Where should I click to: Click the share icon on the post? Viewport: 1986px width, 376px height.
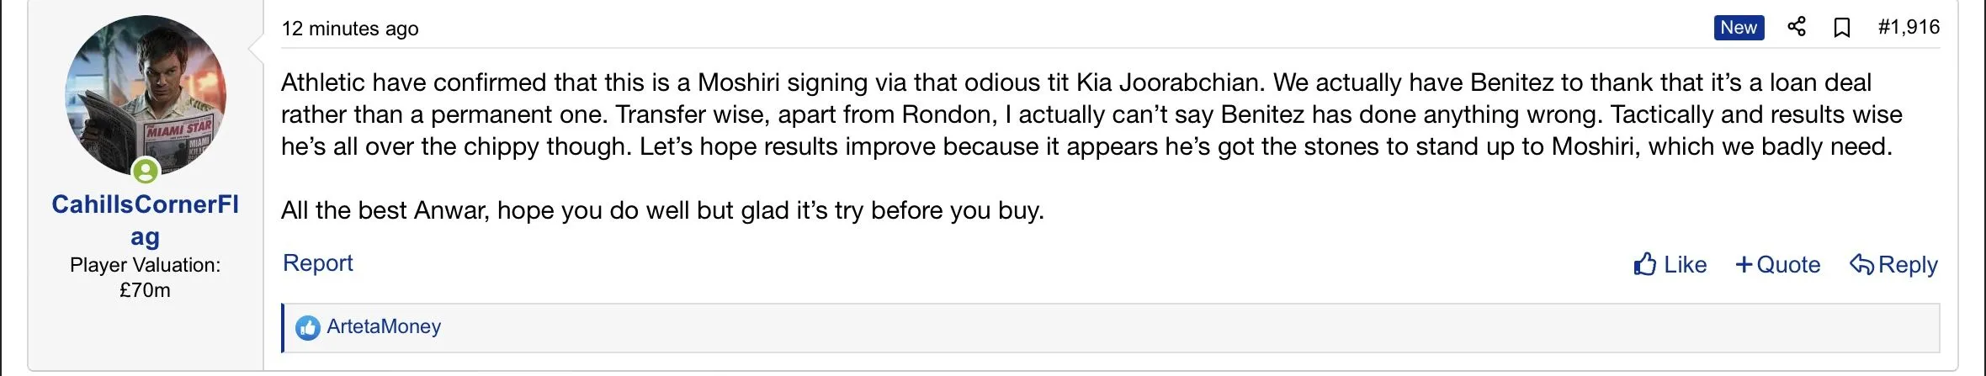coord(1797,27)
